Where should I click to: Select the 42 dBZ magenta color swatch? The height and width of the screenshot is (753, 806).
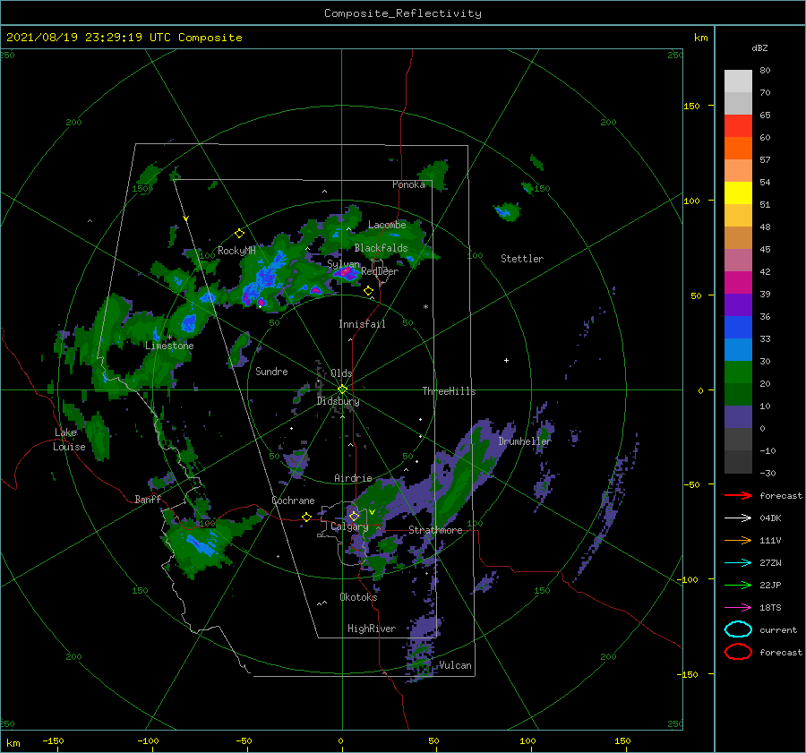pyautogui.click(x=738, y=283)
